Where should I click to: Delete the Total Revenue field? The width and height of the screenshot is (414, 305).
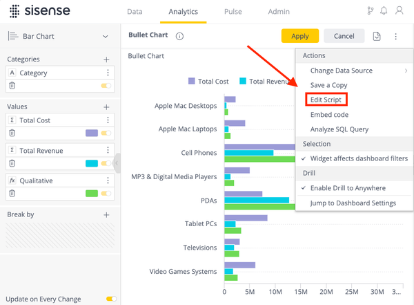click(12, 163)
